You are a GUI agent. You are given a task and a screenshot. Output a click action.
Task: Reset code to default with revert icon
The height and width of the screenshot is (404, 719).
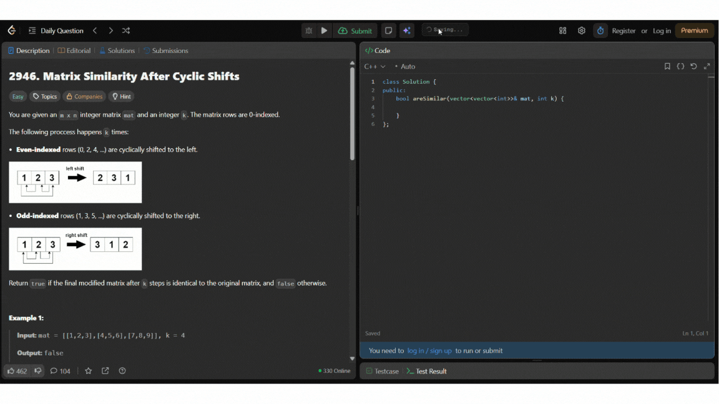pyautogui.click(x=694, y=67)
